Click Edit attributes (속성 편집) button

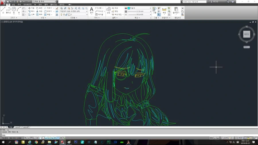tap(117, 15)
